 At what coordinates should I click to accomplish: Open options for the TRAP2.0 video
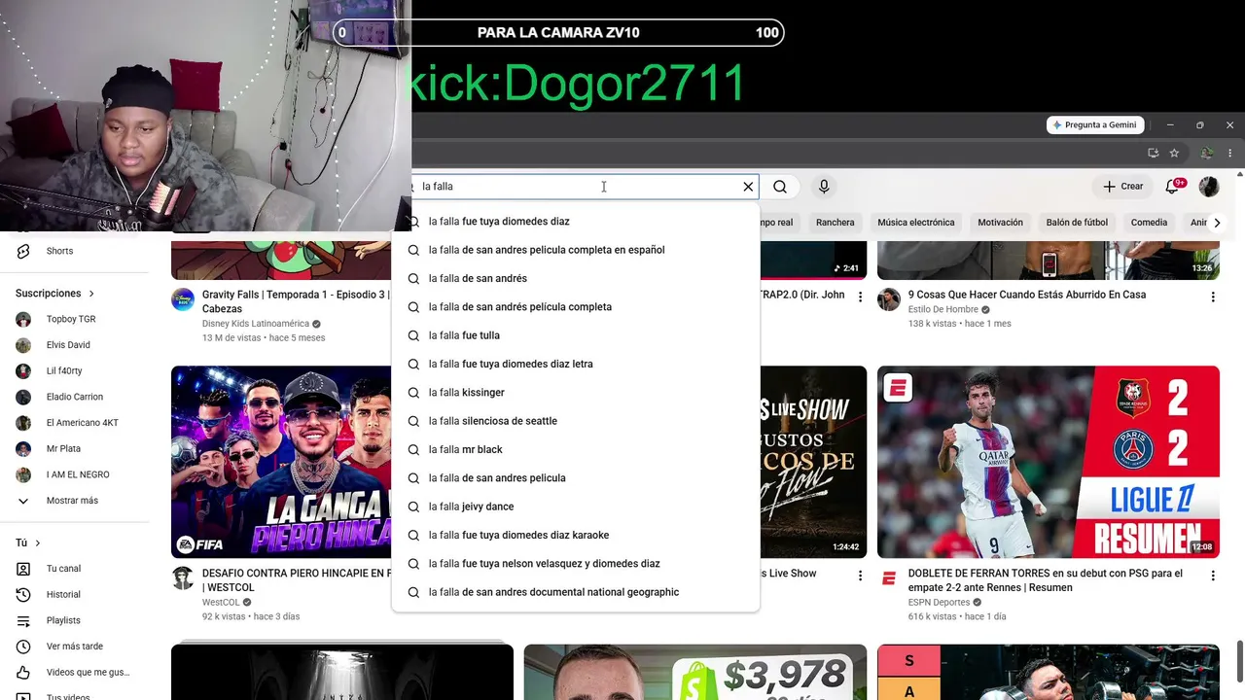coord(860,297)
